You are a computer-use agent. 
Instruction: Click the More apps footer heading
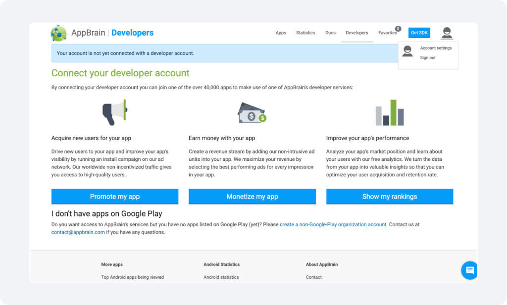click(x=112, y=264)
